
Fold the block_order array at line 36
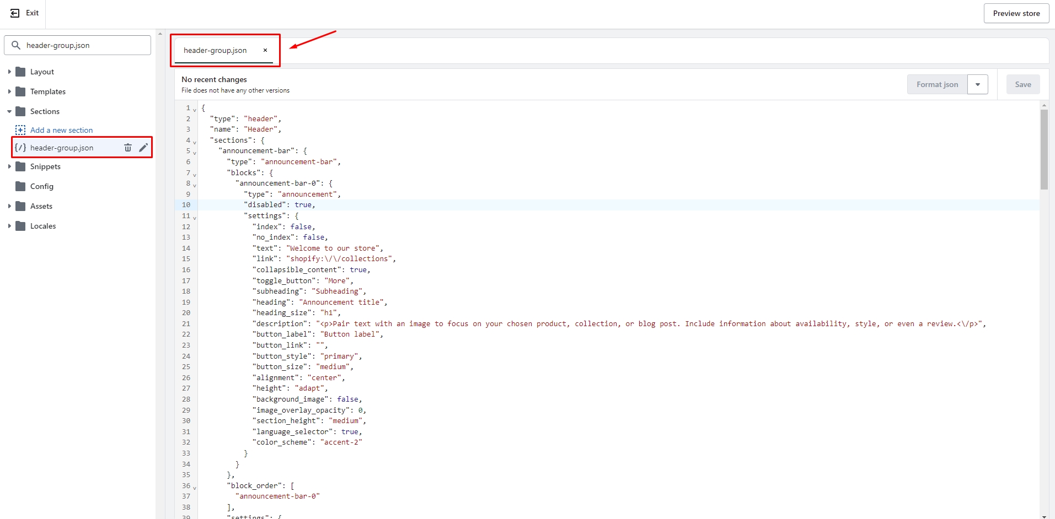click(195, 488)
